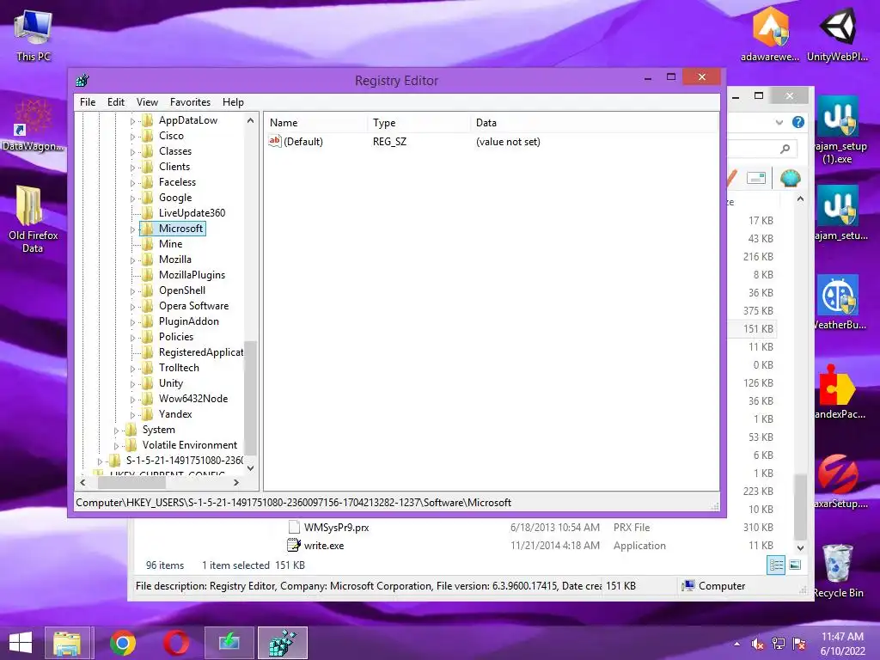Click the Action Center flag icon
This screenshot has height=660, width=880.
[799, 644]
